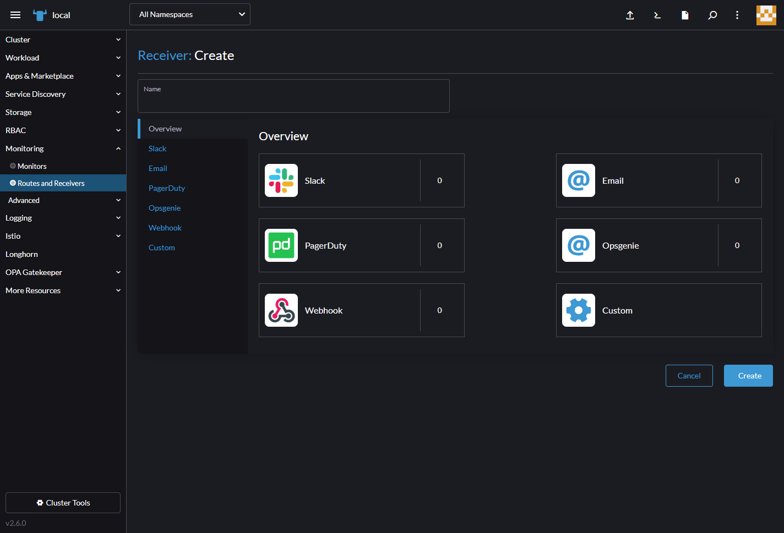Open Longhorn in the sidebar

click(63, 254)
